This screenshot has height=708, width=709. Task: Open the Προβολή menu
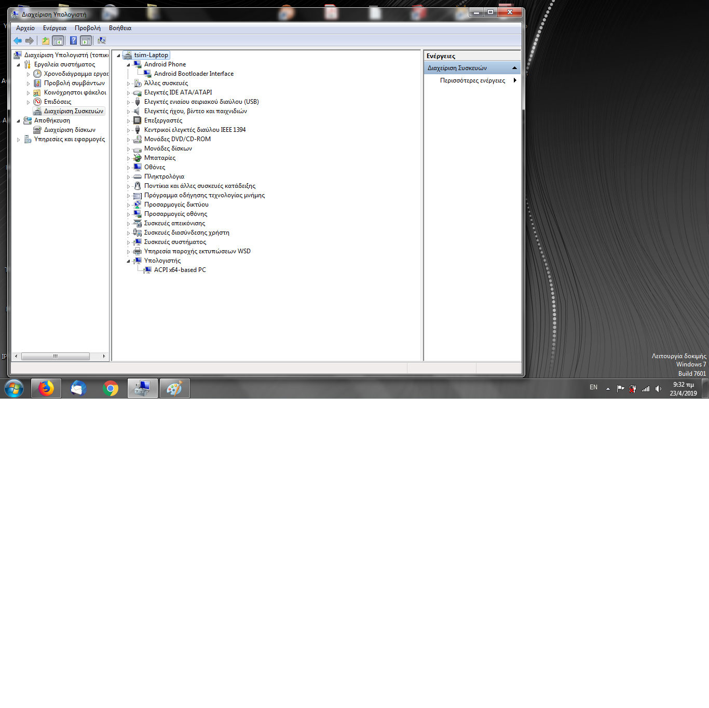[x=87, y=28]
